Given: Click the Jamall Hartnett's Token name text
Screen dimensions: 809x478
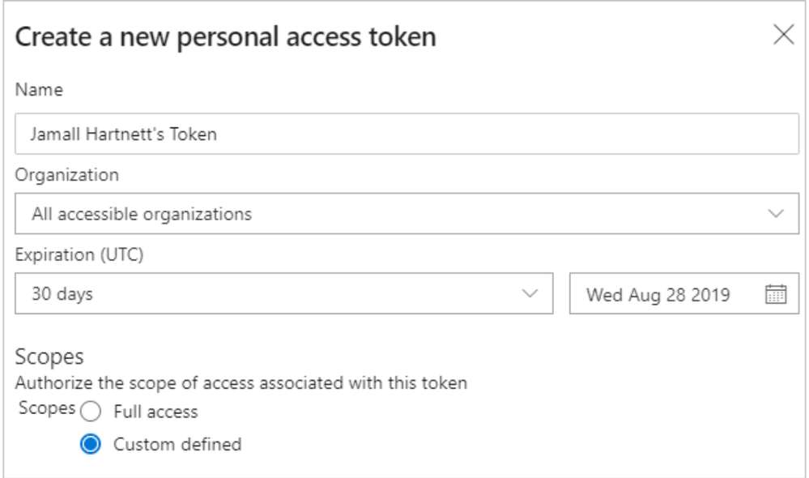Looking at the screenshot, I should coord(124,134).
